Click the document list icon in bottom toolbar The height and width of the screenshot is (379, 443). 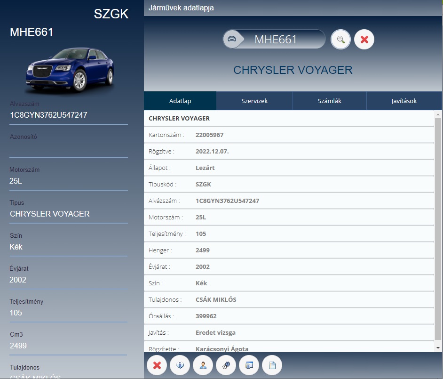pos(272,365)
